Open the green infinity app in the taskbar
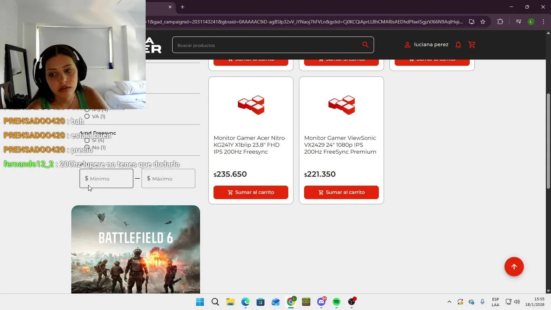Screen dimensions: 551x310 (x=306, y=302)
